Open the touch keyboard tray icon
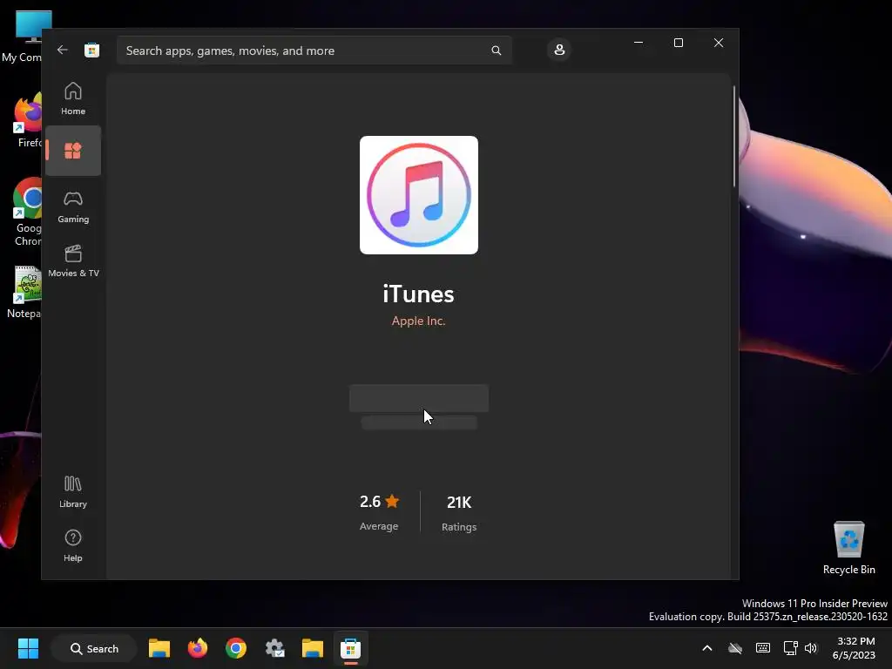Screen dimensions: 892x669 tap(763, 648)
